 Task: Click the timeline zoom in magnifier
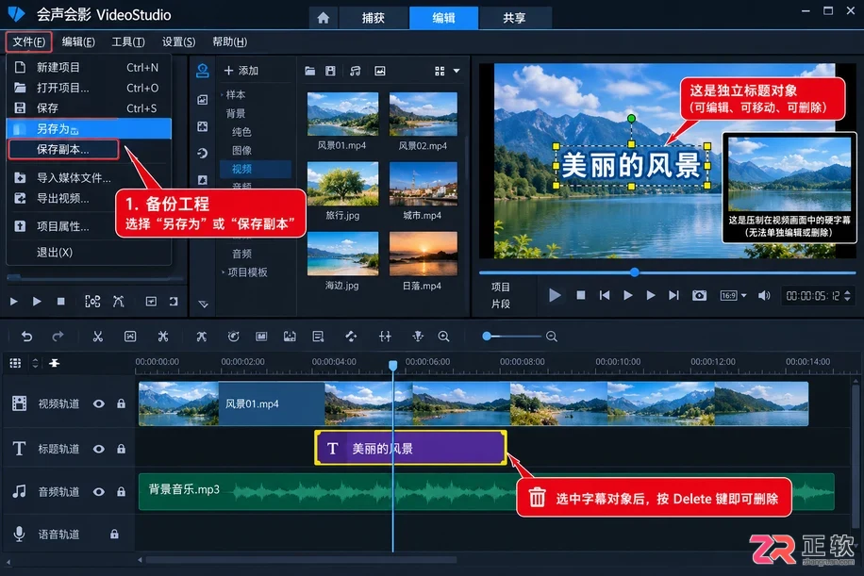point(443,337)
